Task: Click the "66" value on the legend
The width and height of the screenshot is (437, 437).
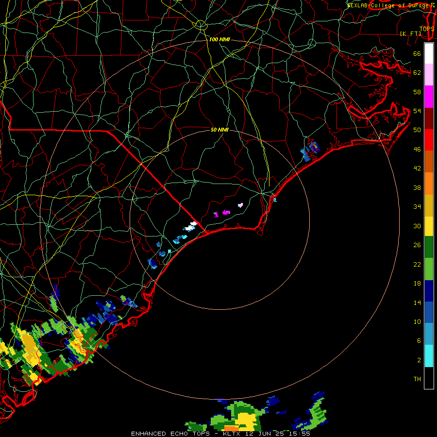Action: click(417, 53)
